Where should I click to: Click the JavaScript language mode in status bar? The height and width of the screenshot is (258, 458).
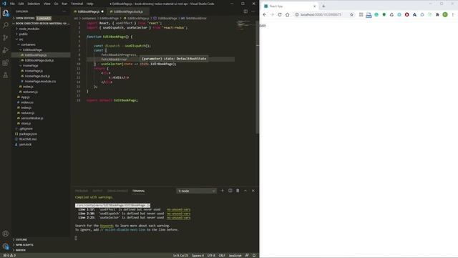tap(235, 255)
